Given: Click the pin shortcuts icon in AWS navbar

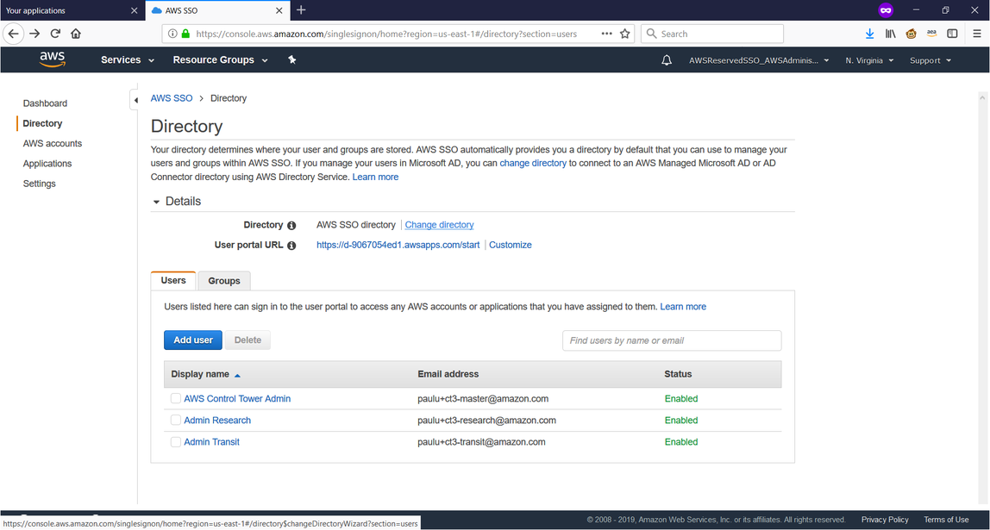Looking at the screenshot, I should click(x=291, y=60).
